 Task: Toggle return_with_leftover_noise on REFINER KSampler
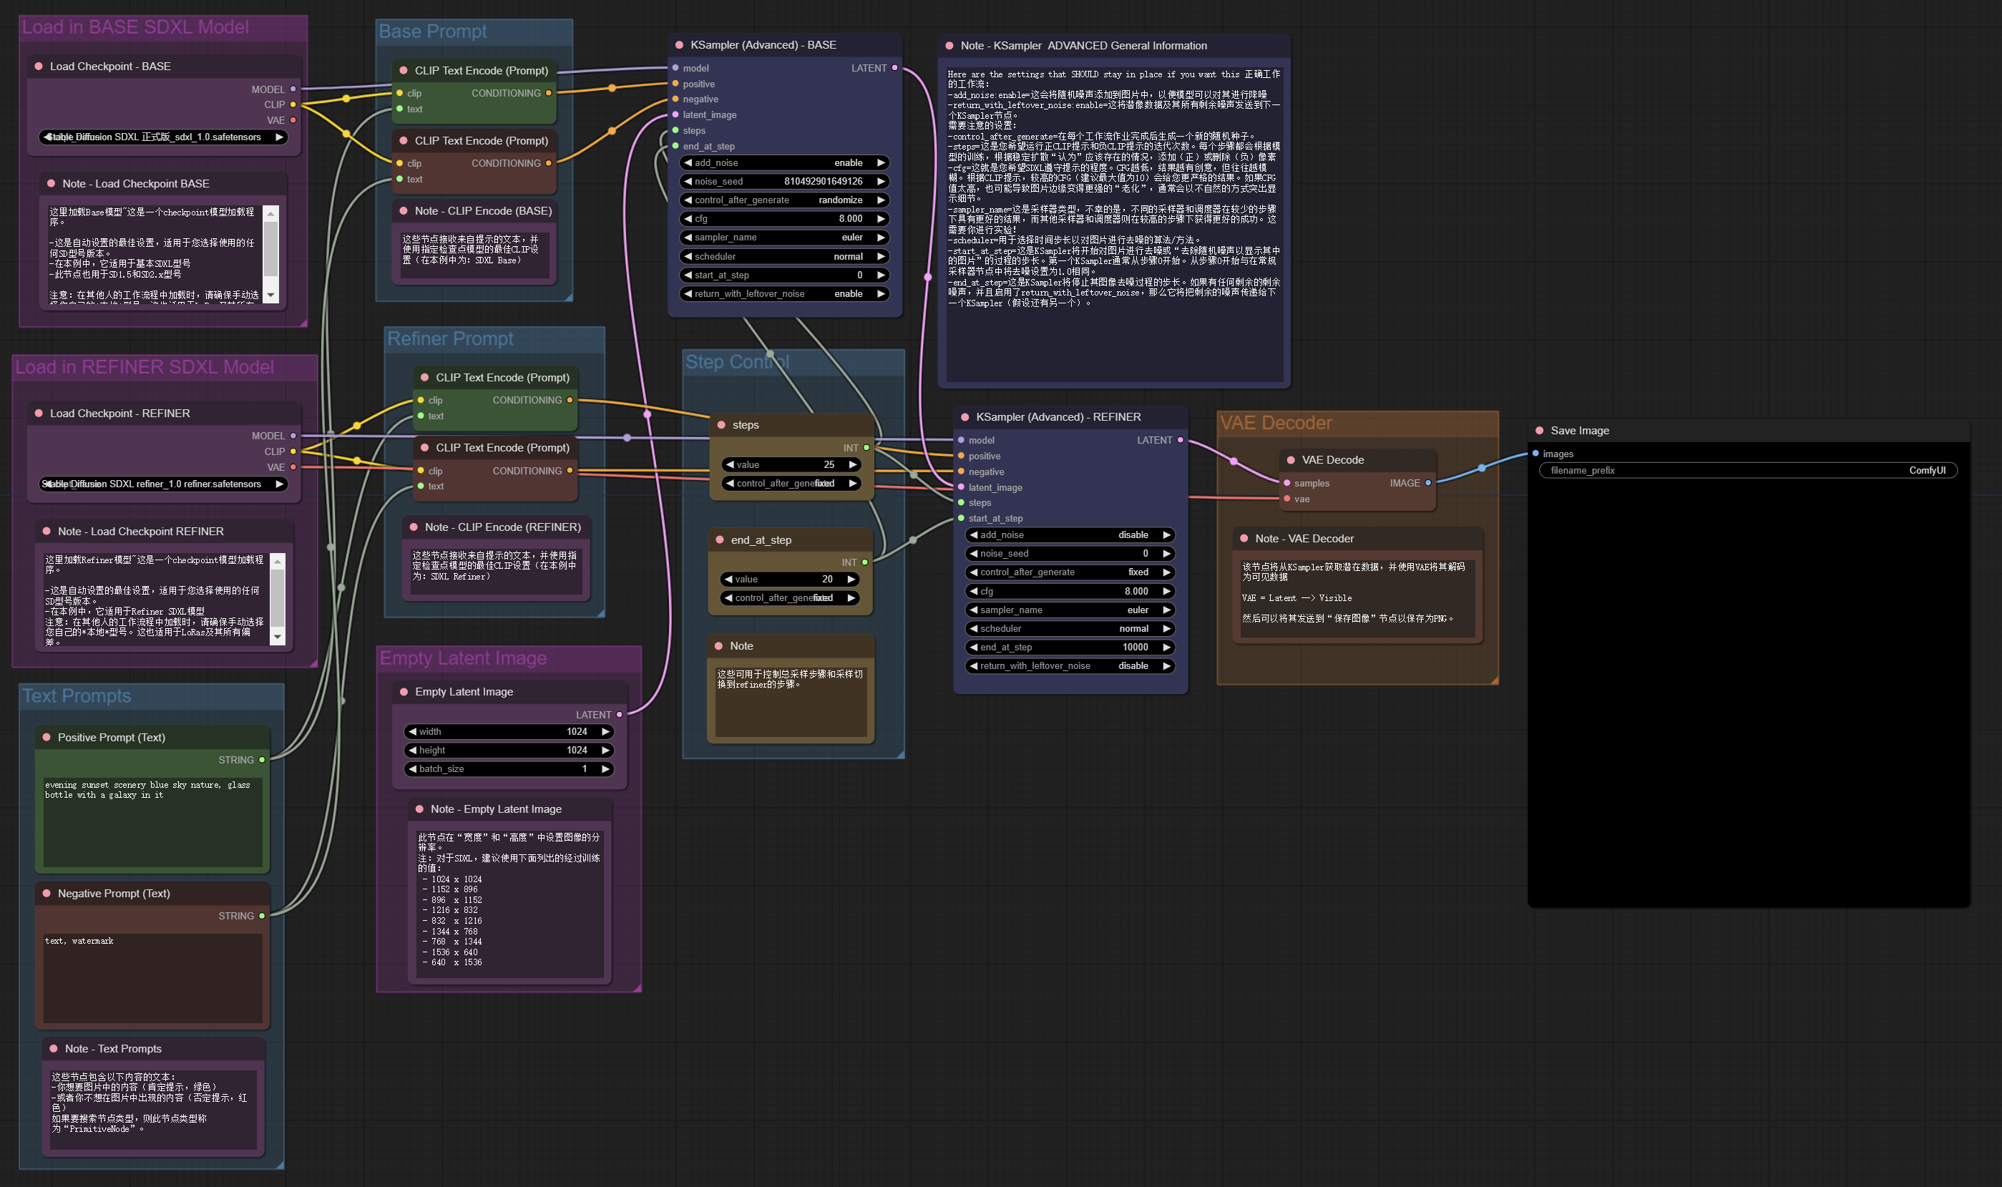(1070, 665)
